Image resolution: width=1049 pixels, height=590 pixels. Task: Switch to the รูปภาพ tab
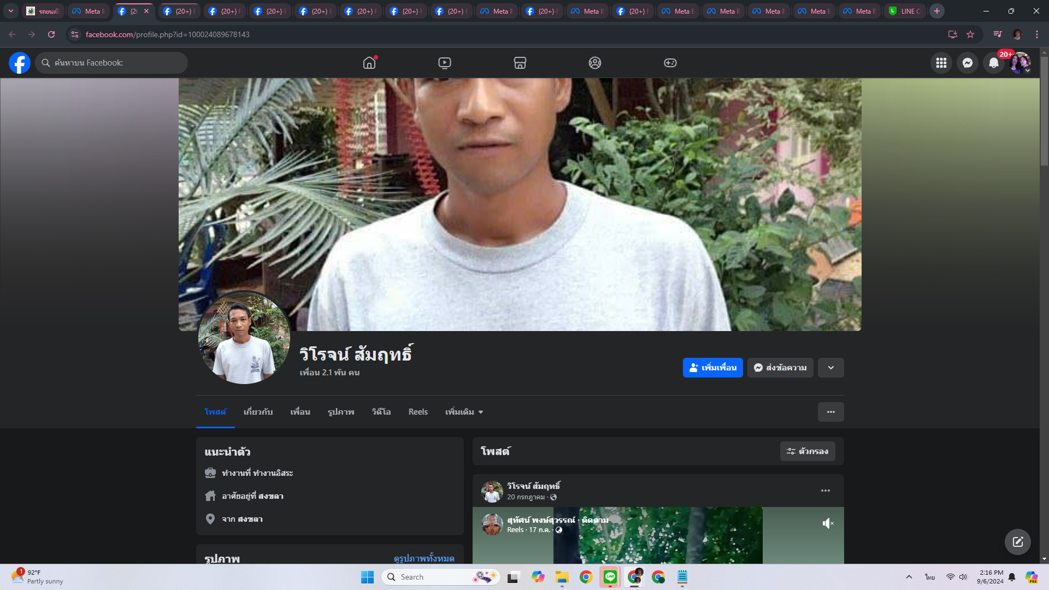[341, 412]
